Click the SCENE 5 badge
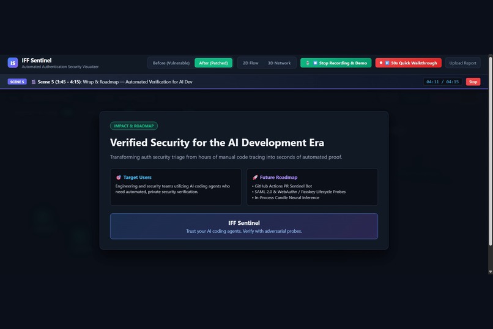Viewport: 493px width, 329px height. [x=17, y=82]
